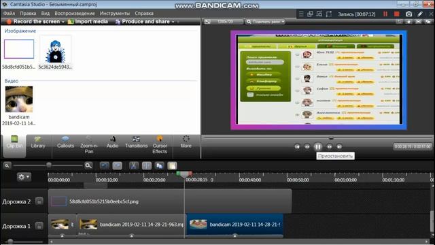This screenshot has height=245, width=435.
Task: Redo timeline action
Action: click(118, 166)
